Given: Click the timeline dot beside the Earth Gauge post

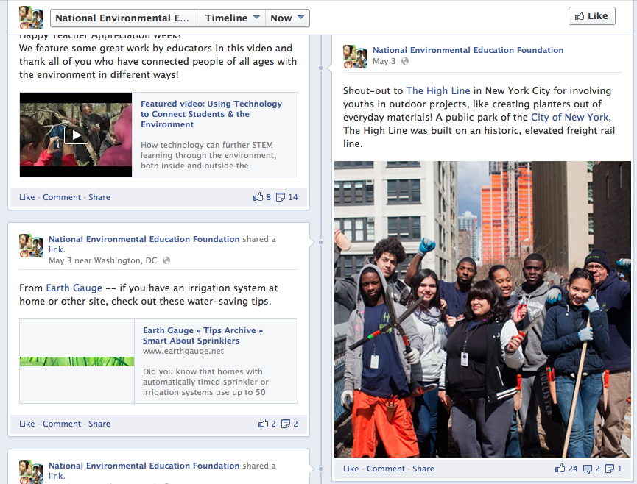Looking at the screenshot, I should point(320,242).
